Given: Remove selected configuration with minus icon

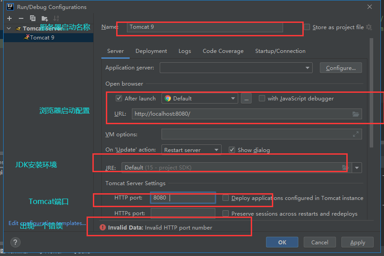Looking at the screenshot, I should [x=21, y=18].
